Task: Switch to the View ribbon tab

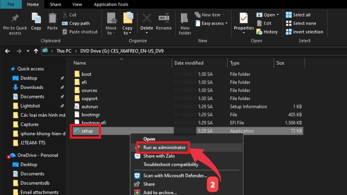Action: (77, 4)
